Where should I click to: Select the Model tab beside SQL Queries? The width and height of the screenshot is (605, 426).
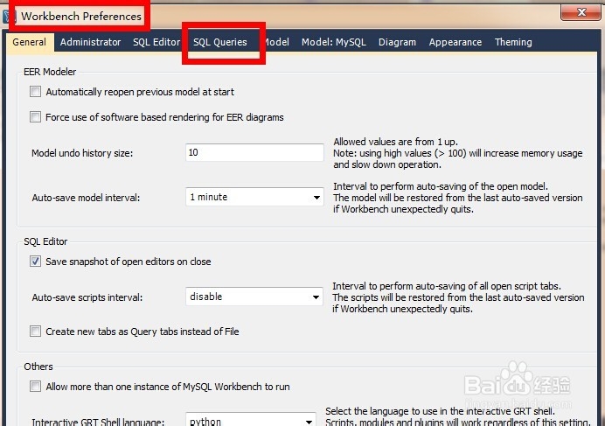click(277, 42)
